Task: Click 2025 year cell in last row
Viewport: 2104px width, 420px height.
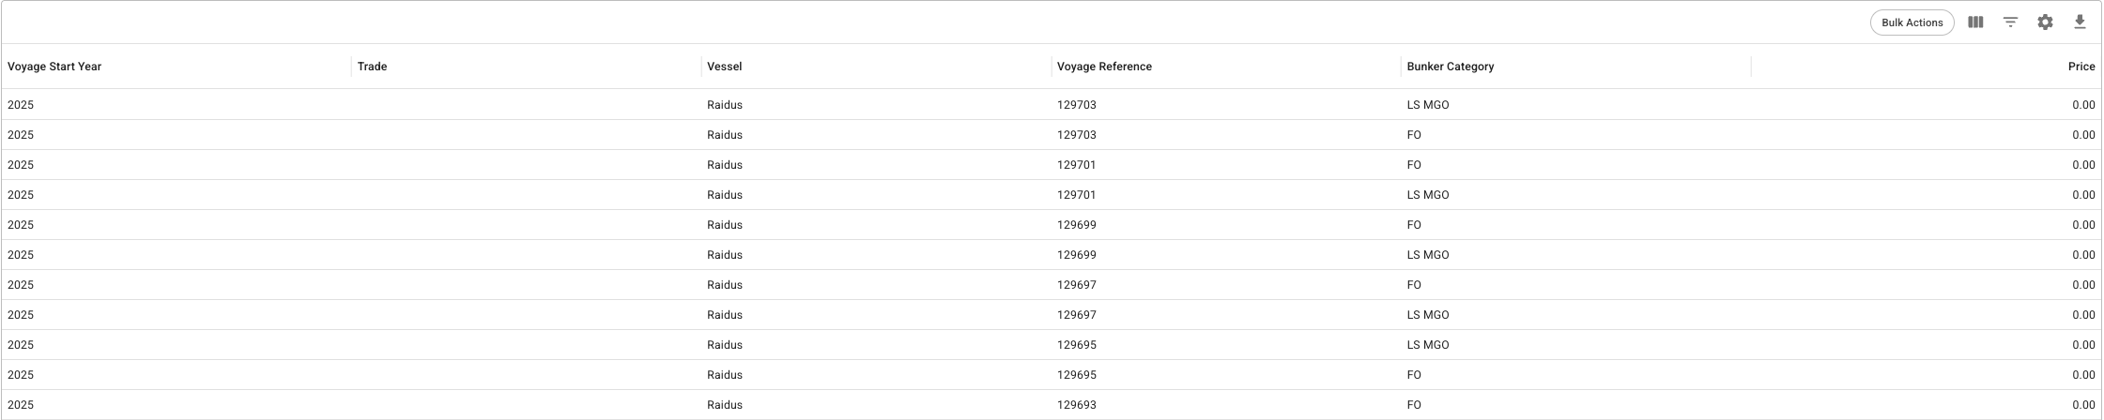Action: [x=21, y=405]
